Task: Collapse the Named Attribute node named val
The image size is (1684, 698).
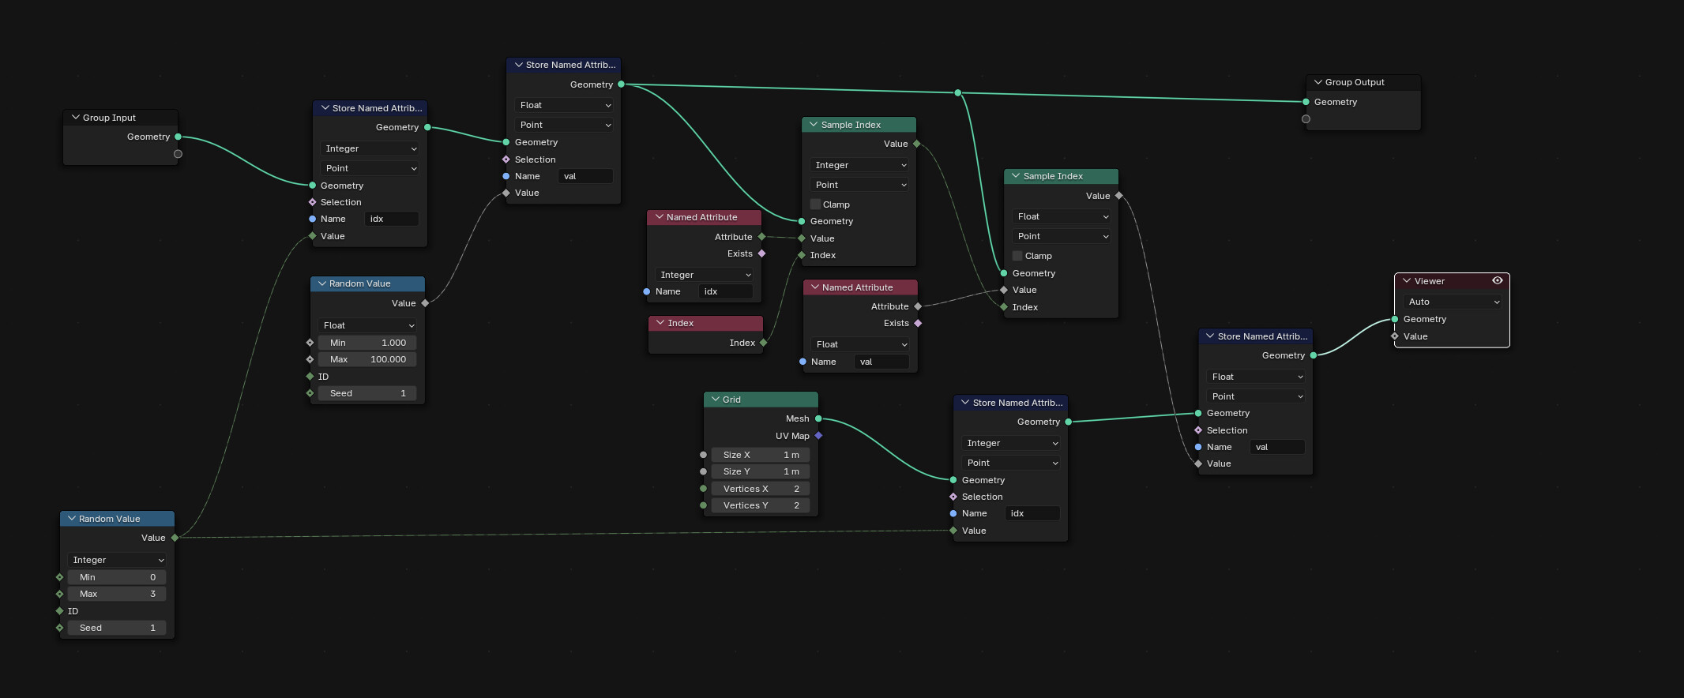Action: [815, 287]
